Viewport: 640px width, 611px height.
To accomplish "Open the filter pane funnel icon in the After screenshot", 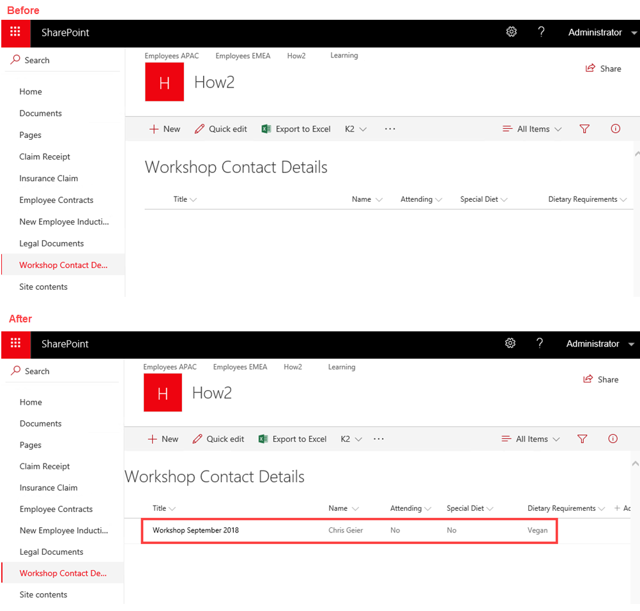I will 582,439.
